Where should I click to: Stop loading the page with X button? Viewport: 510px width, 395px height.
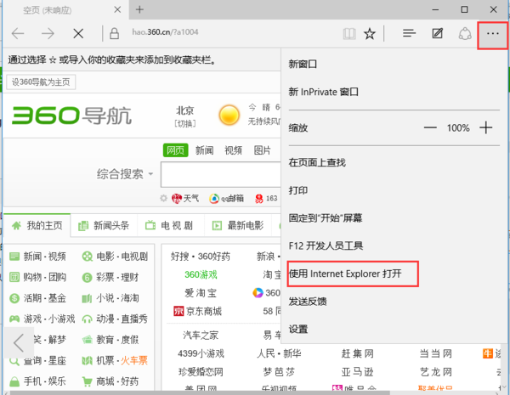(78, 33)
